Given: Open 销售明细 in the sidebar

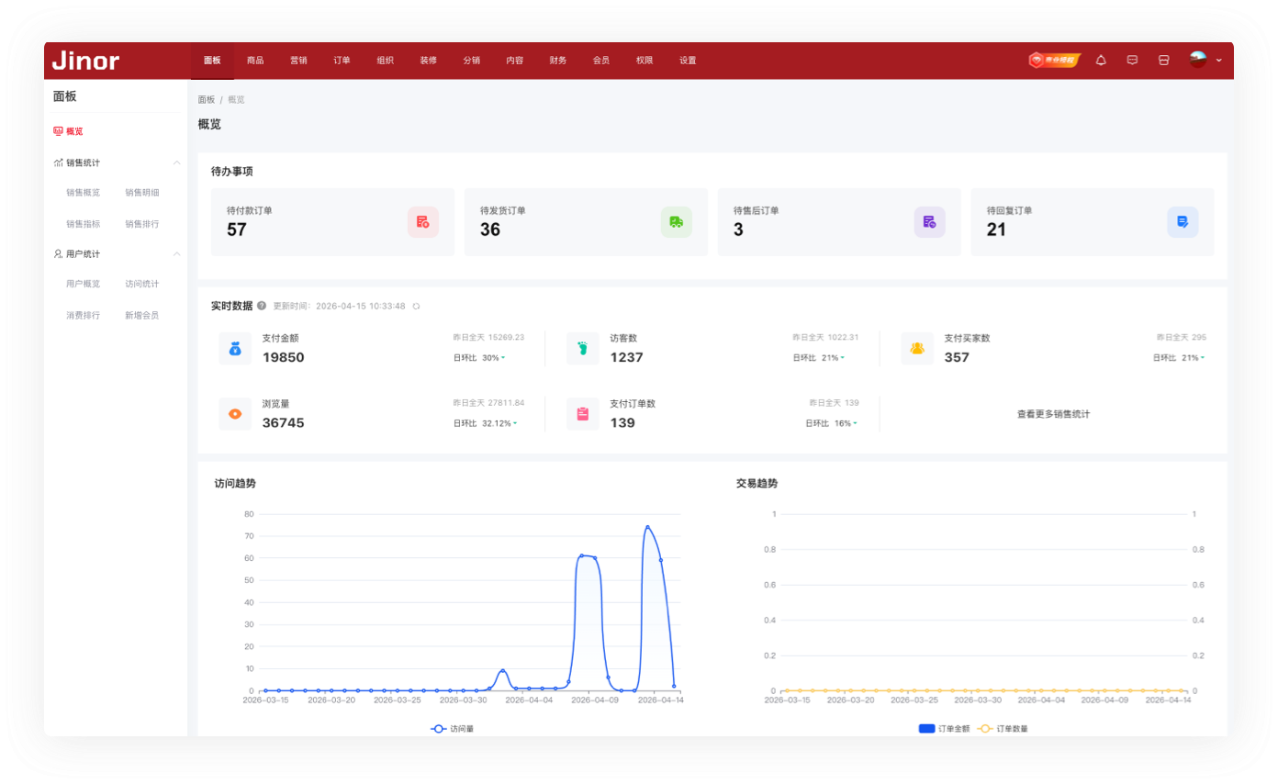Looking at the screenshot, I should pyautogui.click(x=141, y=193).
